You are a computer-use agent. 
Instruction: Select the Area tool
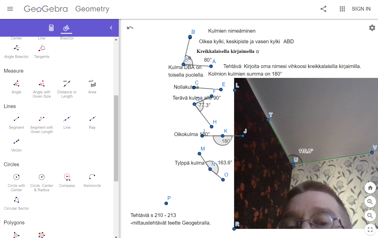[92, 86]
